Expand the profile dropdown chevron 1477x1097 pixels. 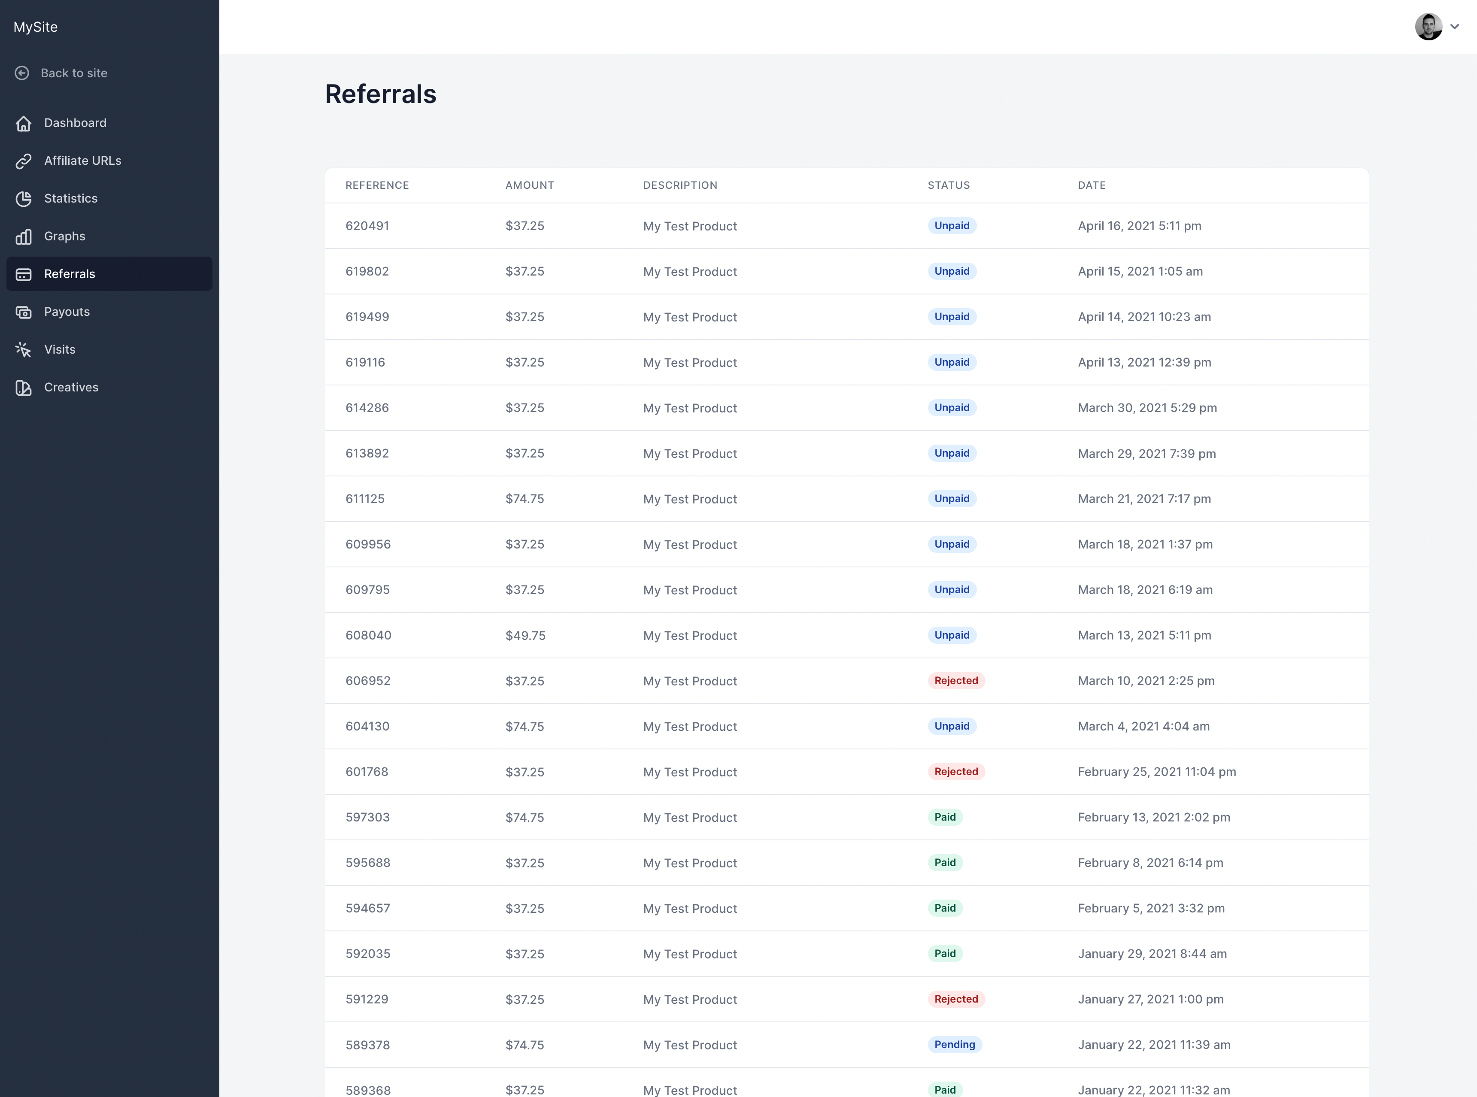tap(1454, 27)
